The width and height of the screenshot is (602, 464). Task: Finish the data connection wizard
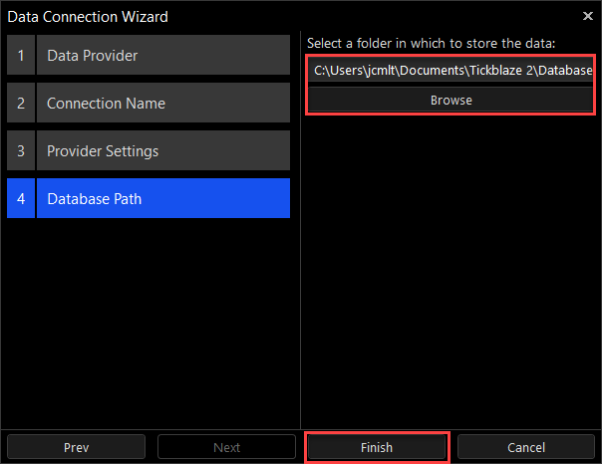[x=377, y=447]
